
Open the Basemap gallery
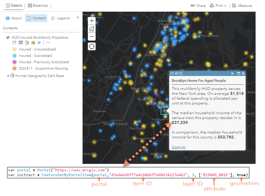tap(38, 5)
